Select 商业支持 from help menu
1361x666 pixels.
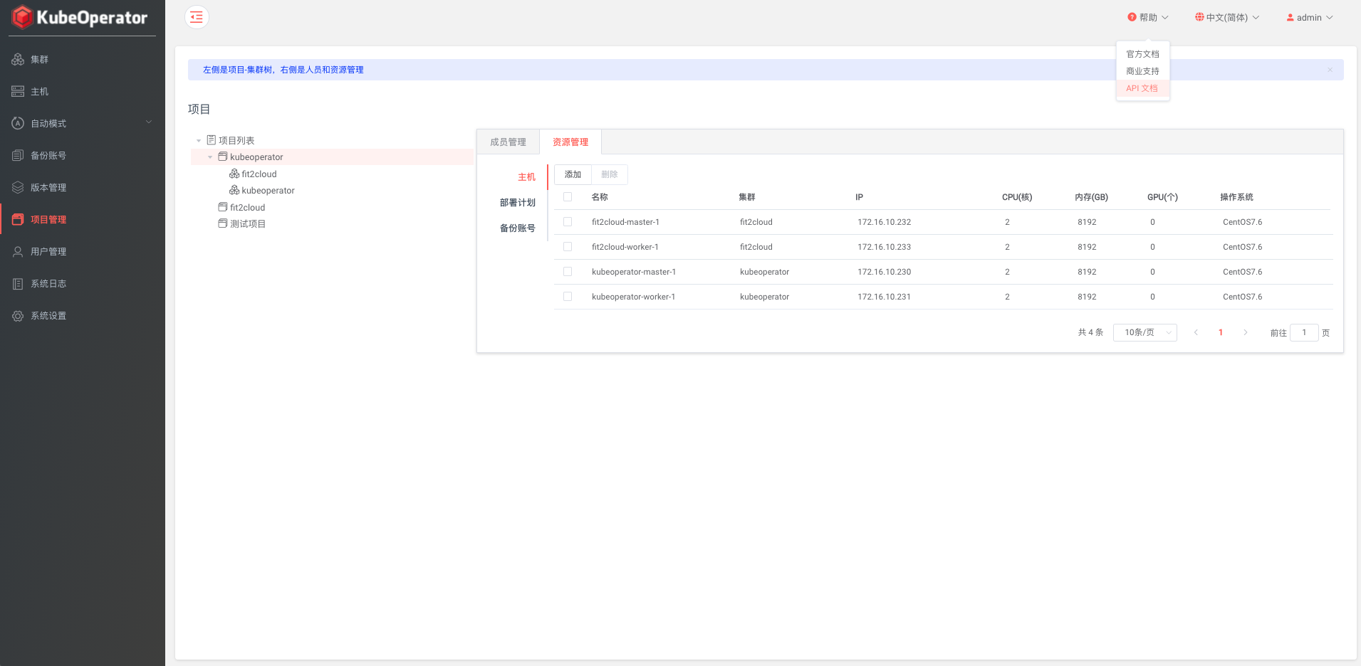pyautogui.click(x=1142, y=71)
